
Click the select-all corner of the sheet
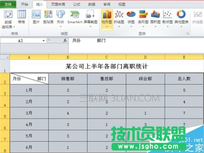[5, 57]
